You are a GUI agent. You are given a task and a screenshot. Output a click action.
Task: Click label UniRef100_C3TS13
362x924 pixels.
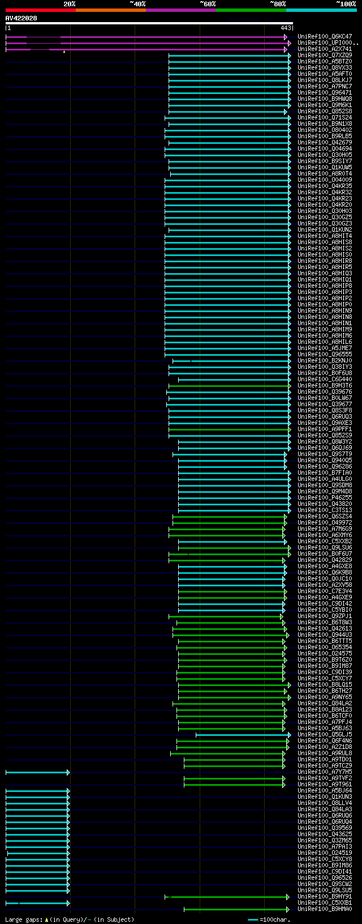(x=325, y=510)
